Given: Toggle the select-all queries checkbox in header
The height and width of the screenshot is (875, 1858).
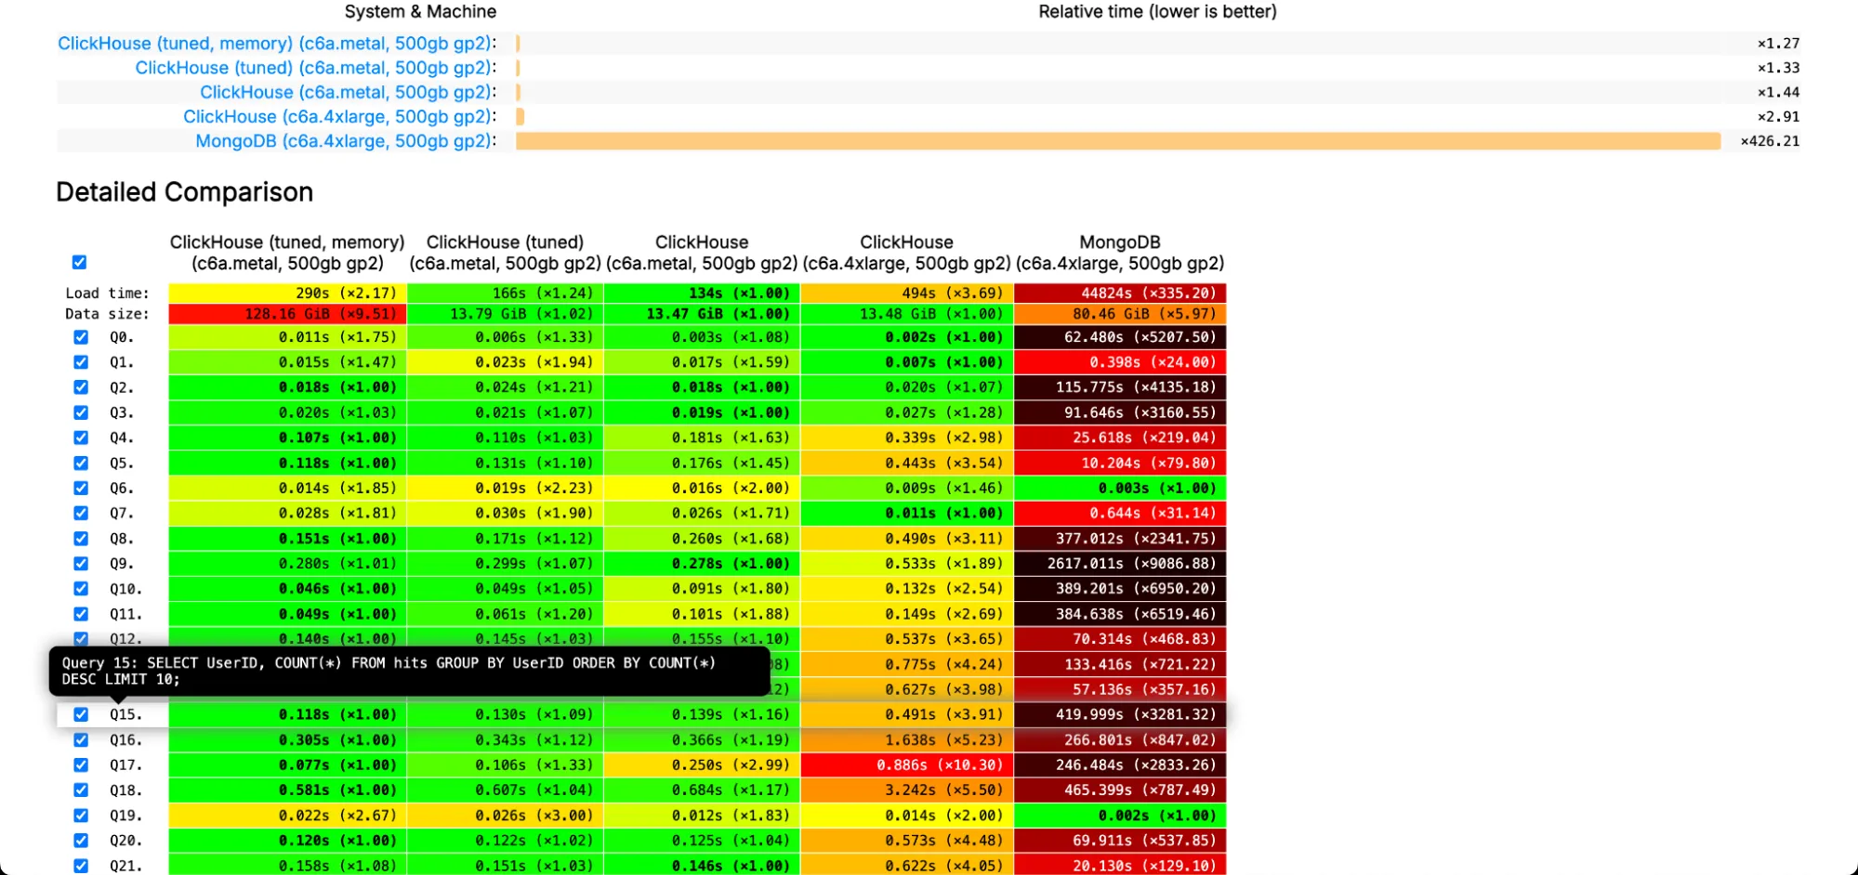Looking at the screenshot, I should (x=80, y=263).
